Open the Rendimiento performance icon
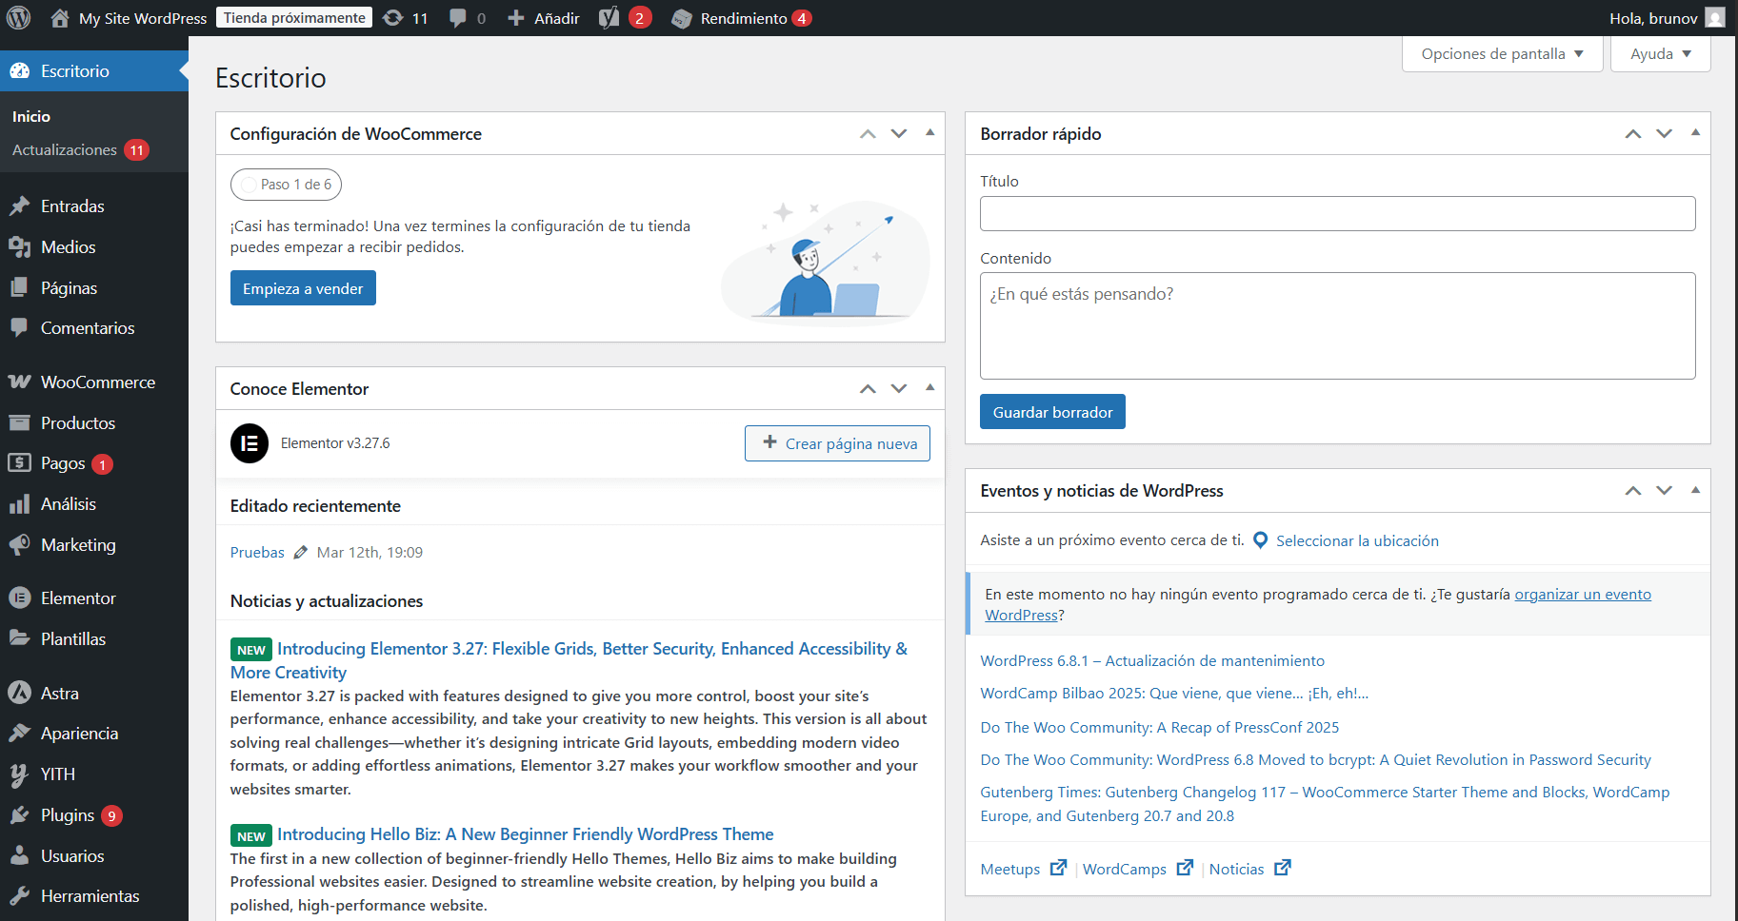Image resolution: width=1738 pixels, height=921 pixels. pyautogui.click(x=682, y=18)
